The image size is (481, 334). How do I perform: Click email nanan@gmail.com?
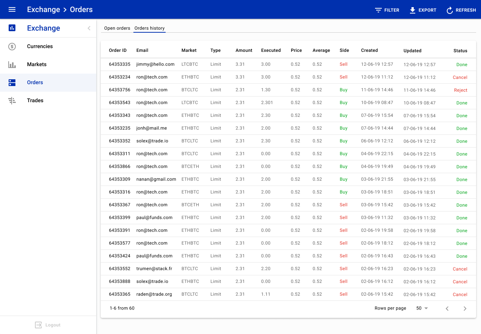pyautogui.click(x=156, y=179)
